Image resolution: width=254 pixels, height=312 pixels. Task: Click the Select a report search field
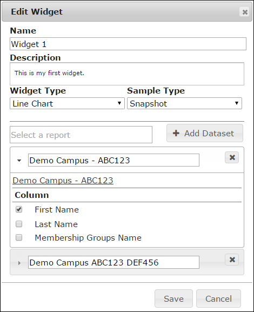click(x=81, y=135)
